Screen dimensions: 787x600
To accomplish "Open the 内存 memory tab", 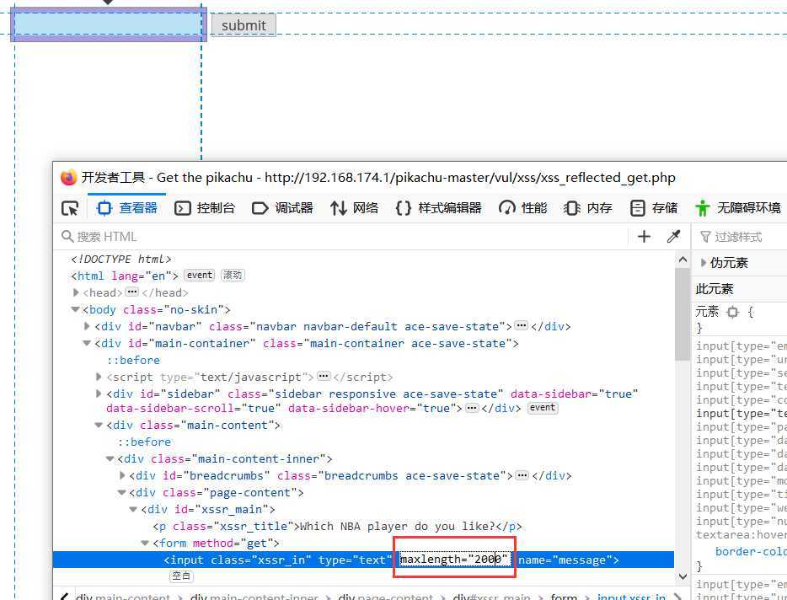I will [588, 208].
